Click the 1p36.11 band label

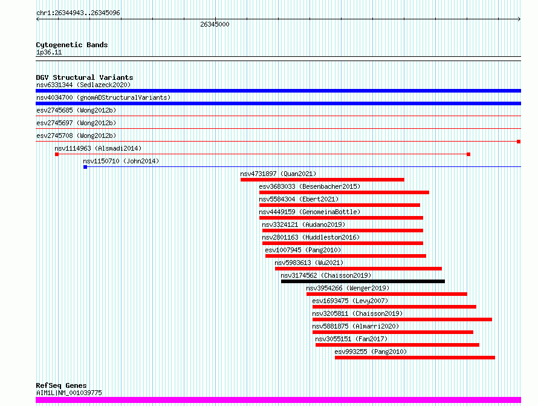(49, 53)
